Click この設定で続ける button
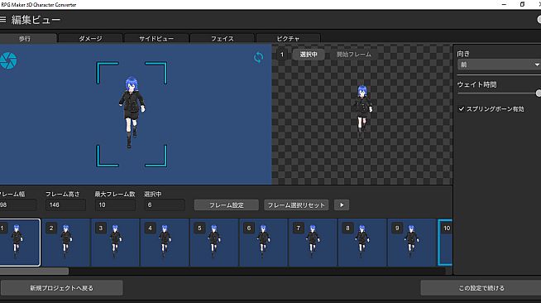This screenshot has width=541, height=303. 481,288
